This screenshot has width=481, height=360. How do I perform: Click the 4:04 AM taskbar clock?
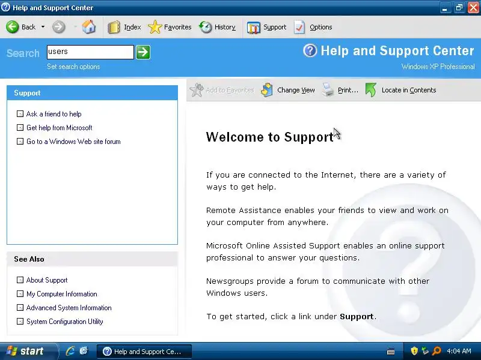[x=459, y=351]
